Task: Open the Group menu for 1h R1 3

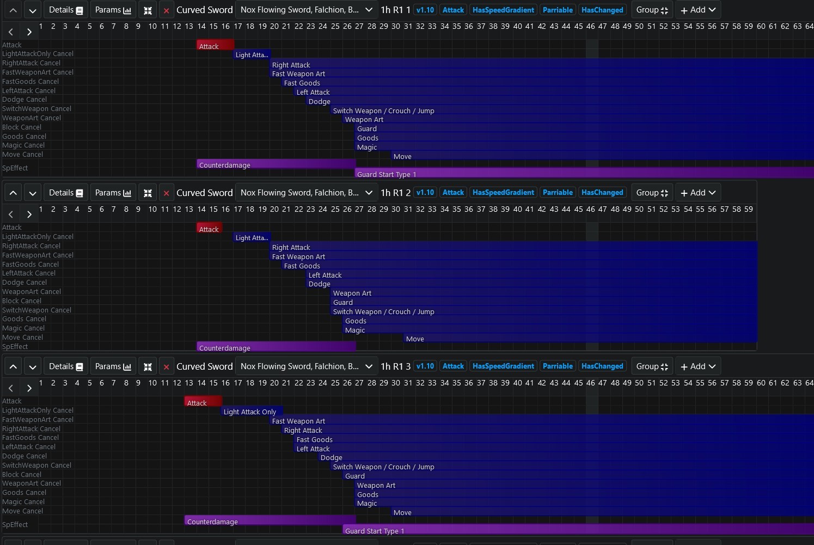Action: point(652,366)
